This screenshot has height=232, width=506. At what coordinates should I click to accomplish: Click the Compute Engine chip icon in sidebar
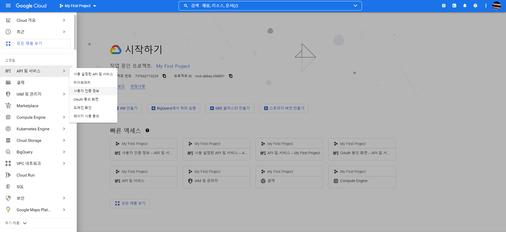8,117
